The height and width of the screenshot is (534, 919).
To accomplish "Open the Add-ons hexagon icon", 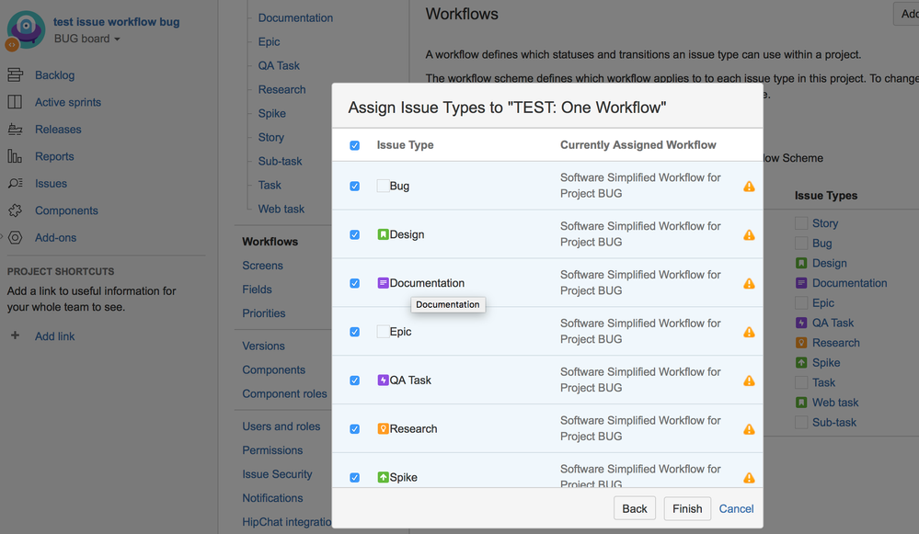I will click(x=16, y=237).
